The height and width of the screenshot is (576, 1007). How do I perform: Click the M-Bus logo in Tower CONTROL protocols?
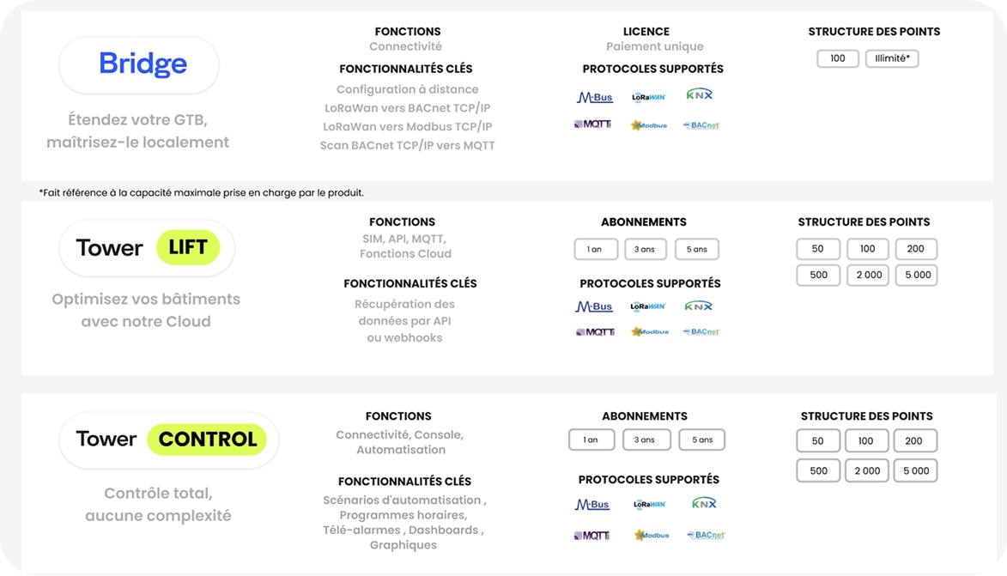[x=591, y=505]
